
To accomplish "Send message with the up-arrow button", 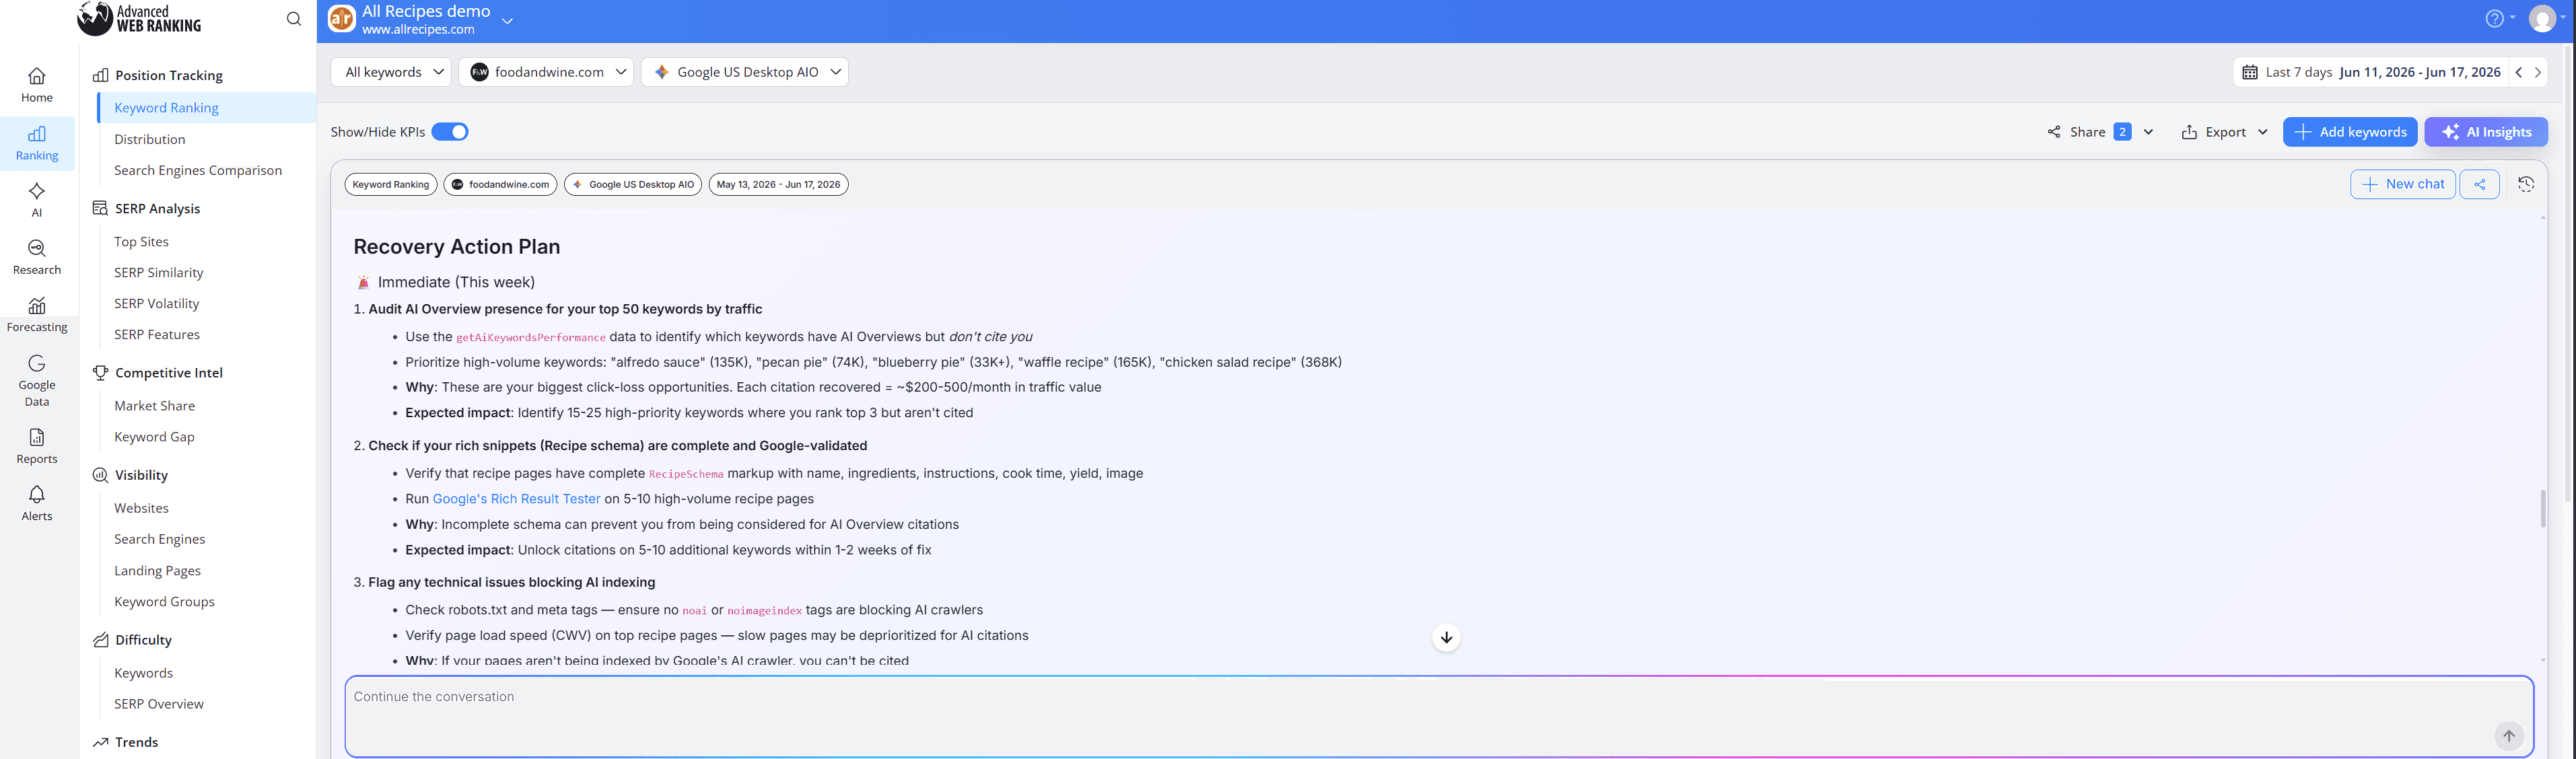I will tap(2508, 736).
